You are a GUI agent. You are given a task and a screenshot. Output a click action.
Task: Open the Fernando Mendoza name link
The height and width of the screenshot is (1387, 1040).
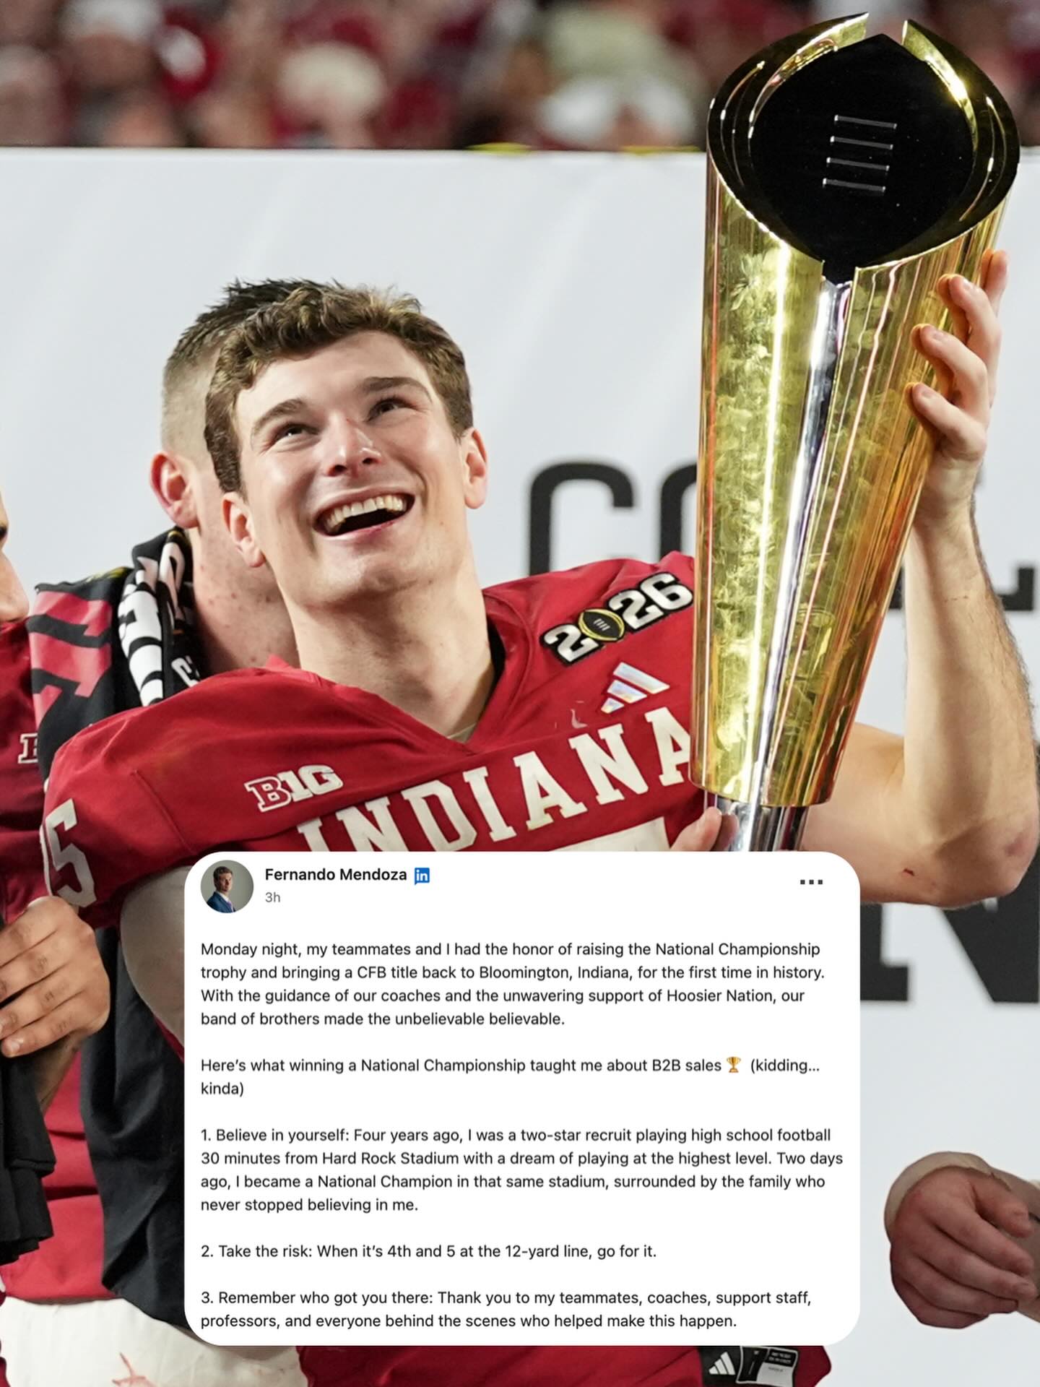point(336,875)
